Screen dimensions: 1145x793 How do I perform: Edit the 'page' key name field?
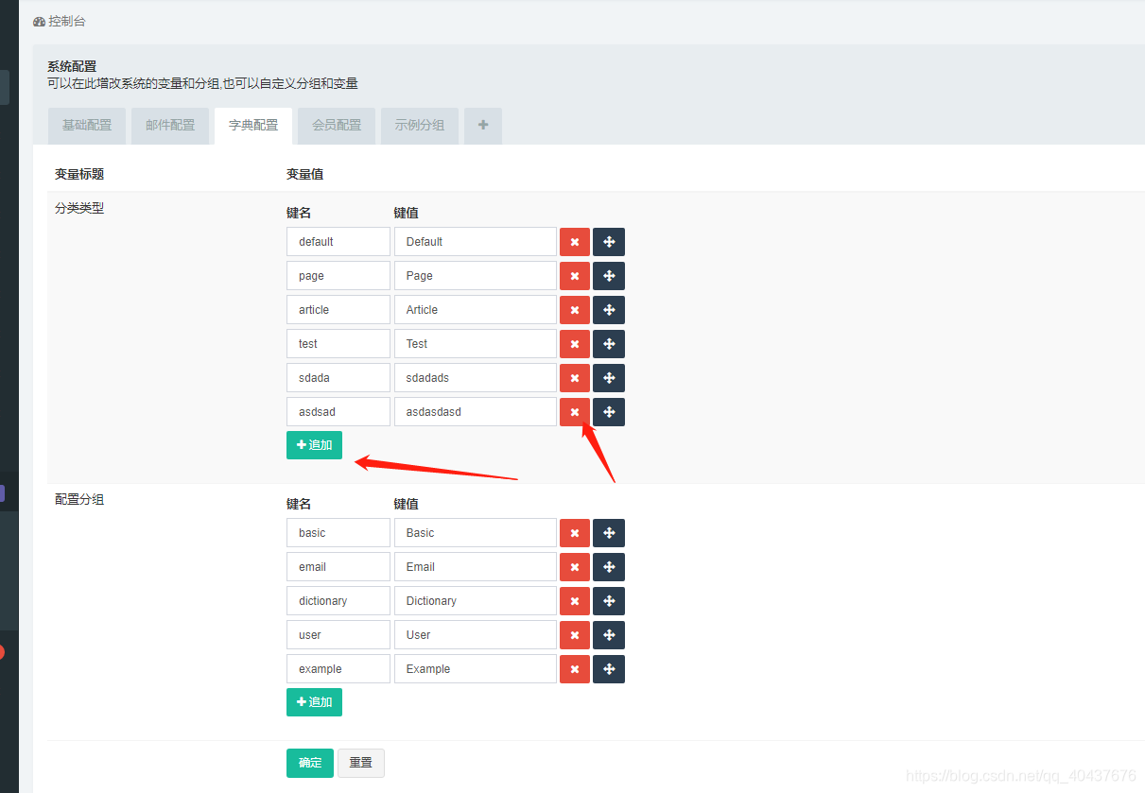pyautogui.click(x=338, y=276)
